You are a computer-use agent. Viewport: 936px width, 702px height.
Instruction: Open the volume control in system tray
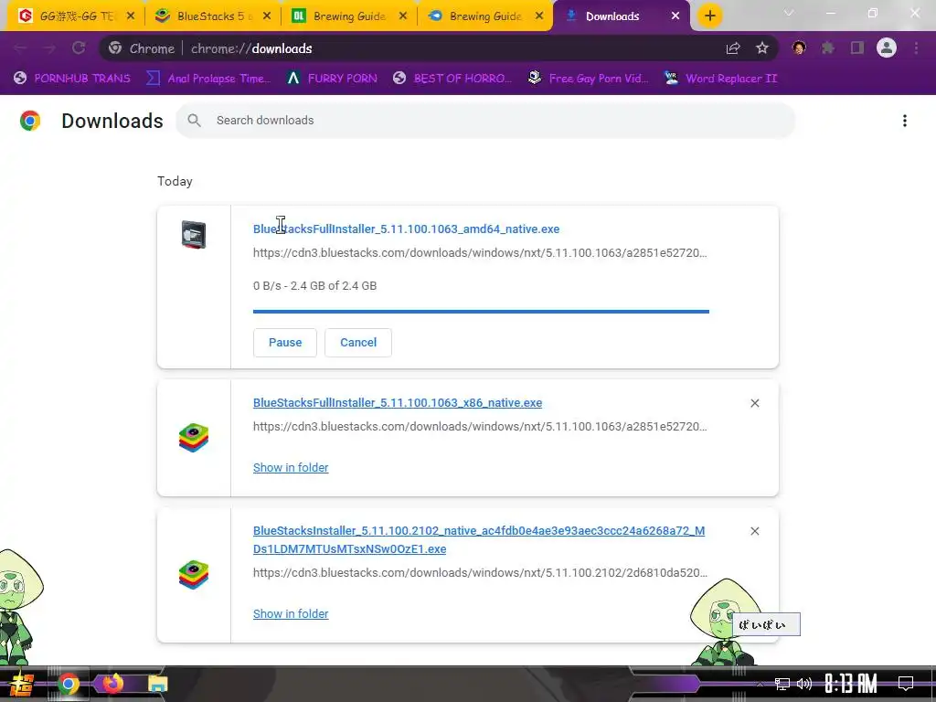(804, 684)
